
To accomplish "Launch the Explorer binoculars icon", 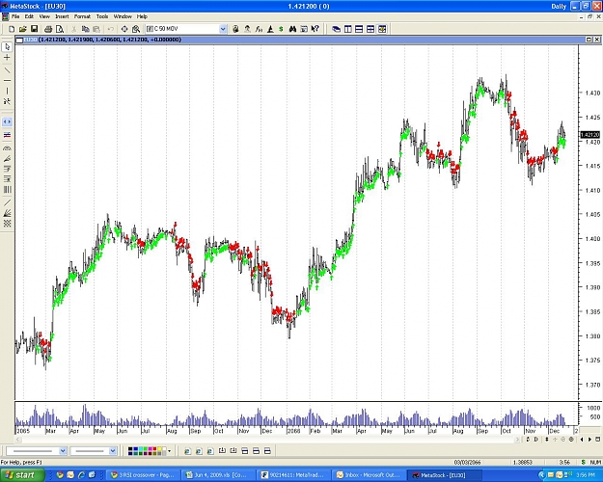I will pyautogui.click(x=292, y=29).
